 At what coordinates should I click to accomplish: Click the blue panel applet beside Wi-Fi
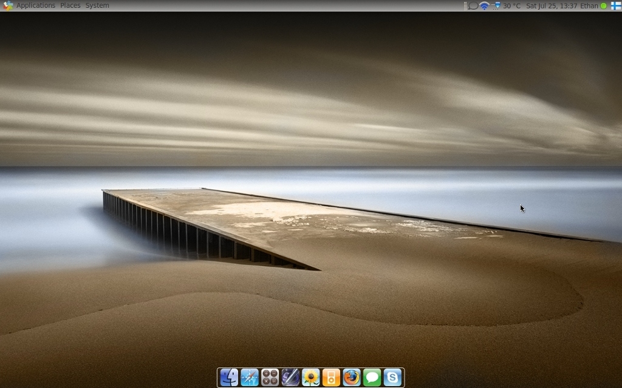click(496, 6)
